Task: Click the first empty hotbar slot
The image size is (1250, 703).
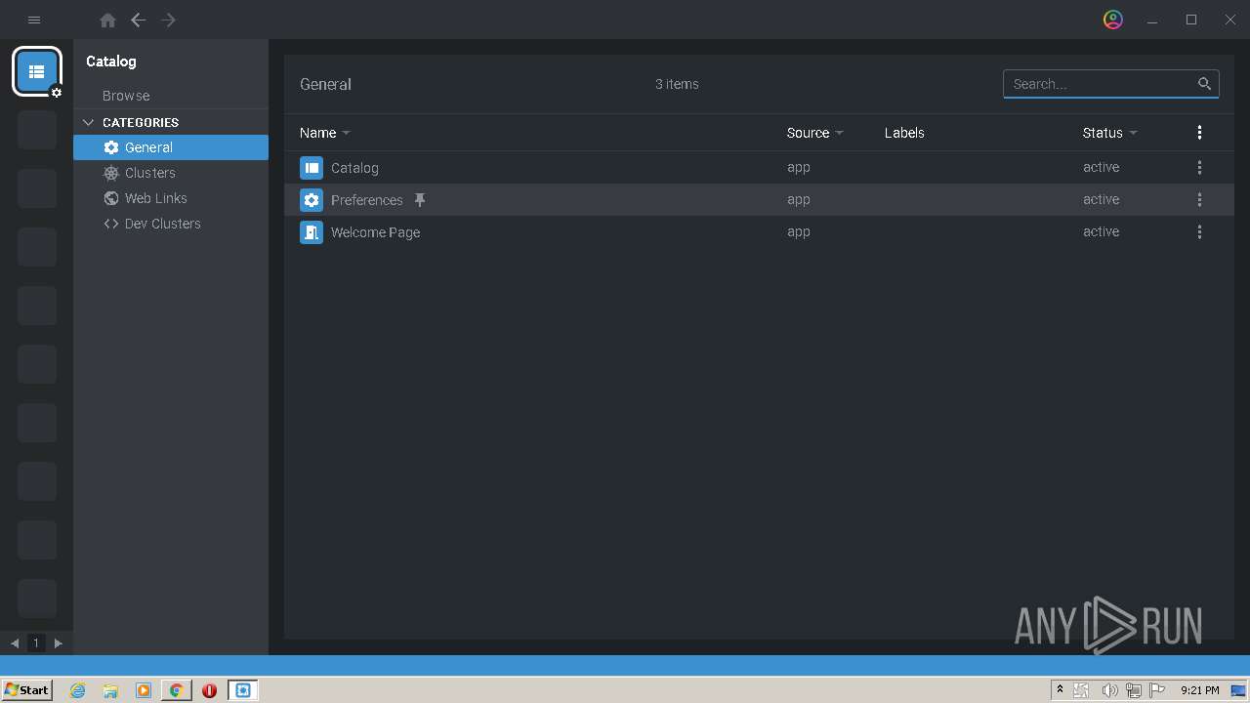Action: point(37,130)
